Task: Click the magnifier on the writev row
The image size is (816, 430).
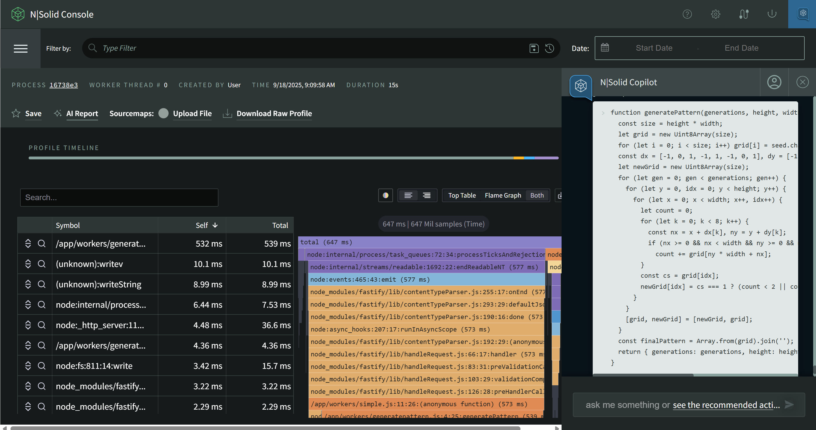Action: pyautogui.click(x=41, y=264)
